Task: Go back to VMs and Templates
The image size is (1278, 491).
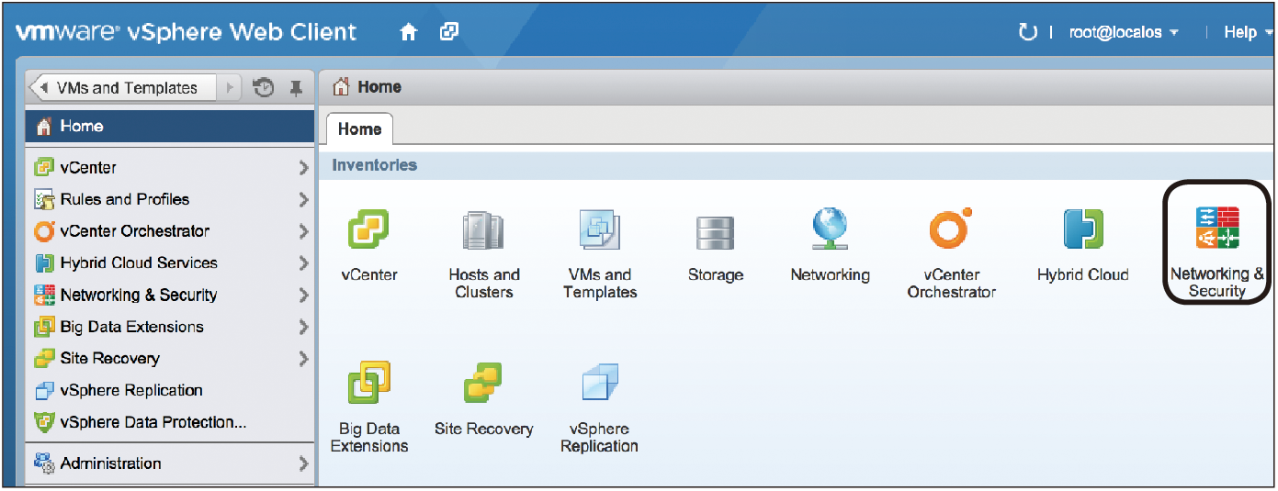Action: [x=123, y=88]
